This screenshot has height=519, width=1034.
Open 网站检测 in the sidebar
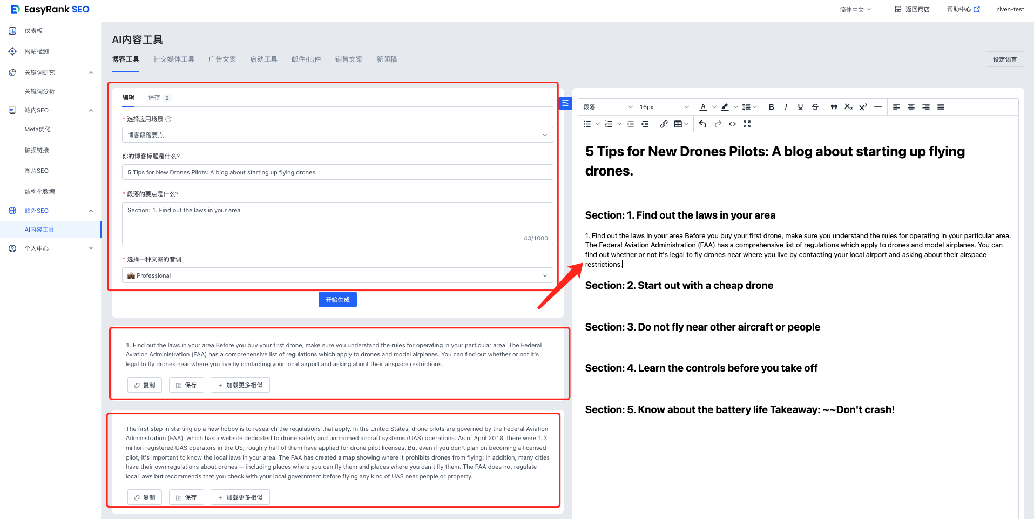(36, 51)
